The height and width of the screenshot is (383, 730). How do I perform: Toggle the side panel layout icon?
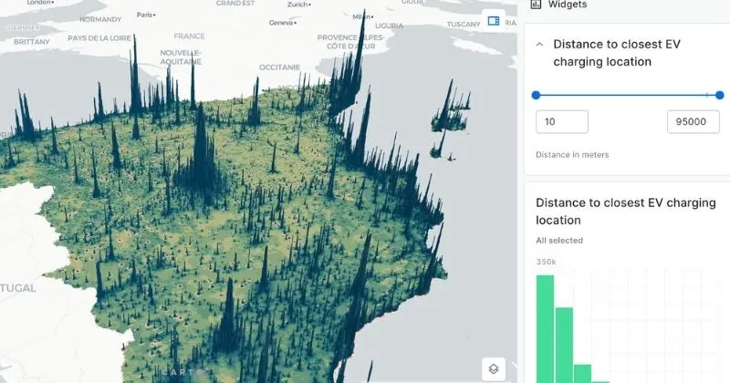494,20
